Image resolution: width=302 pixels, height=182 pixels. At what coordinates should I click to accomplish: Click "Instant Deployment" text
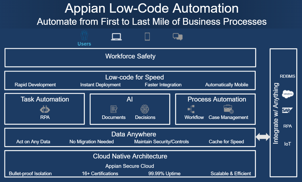pyautogui.click(x=100, y=85)
